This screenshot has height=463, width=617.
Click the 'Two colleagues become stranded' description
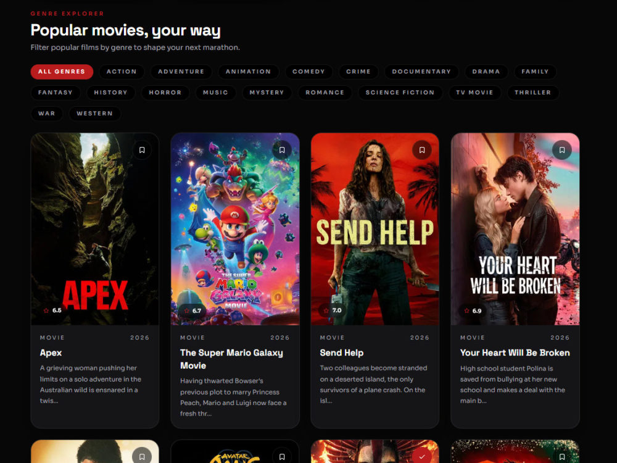click(373, 384)
